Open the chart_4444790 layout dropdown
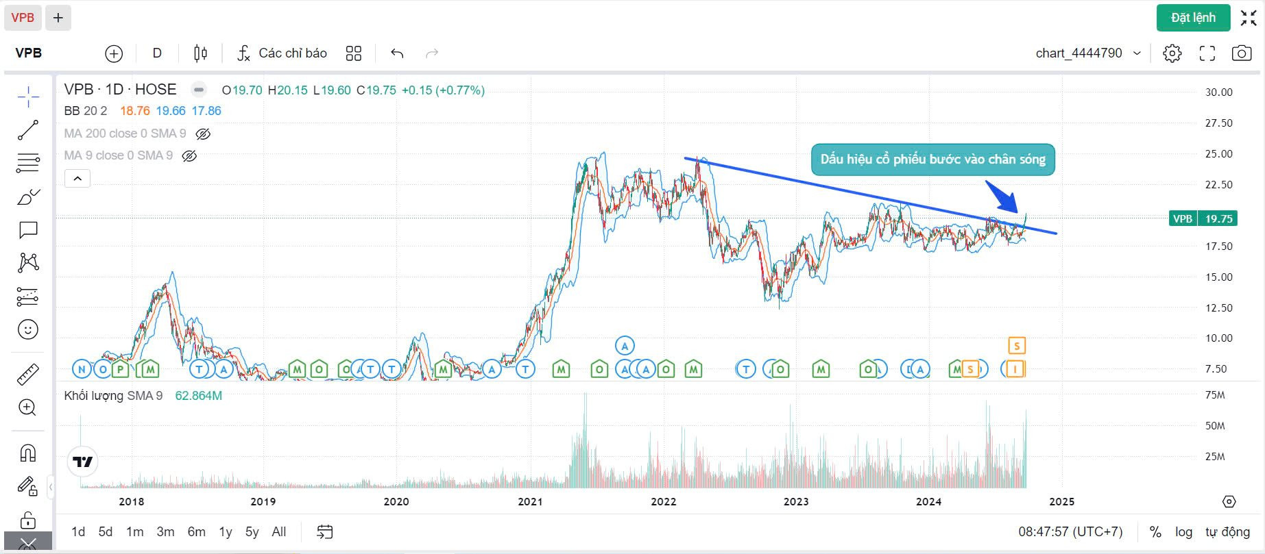The image size is (1265, 554). point(1088,53)
